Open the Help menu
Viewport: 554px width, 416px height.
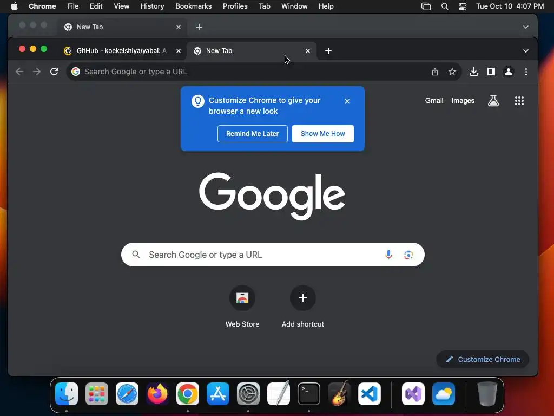pyautogui.click(x=326, y=6)
